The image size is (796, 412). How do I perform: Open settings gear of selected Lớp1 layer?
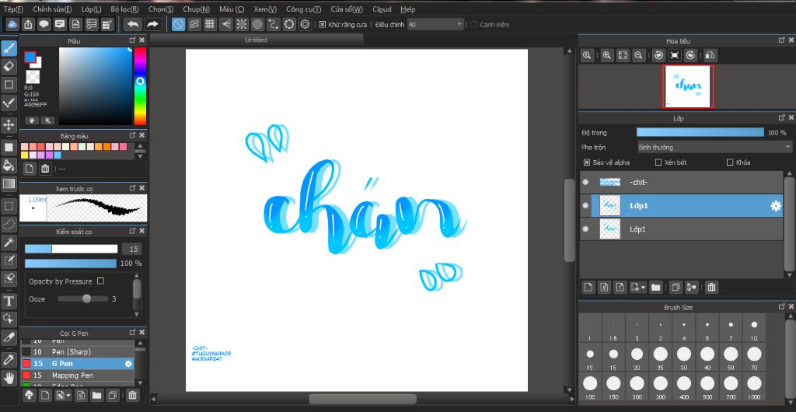click(x=775, y=206)
